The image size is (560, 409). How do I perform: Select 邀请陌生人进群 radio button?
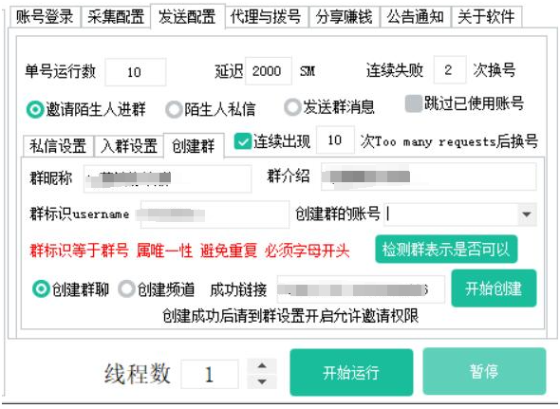click(x=35, y=109)
